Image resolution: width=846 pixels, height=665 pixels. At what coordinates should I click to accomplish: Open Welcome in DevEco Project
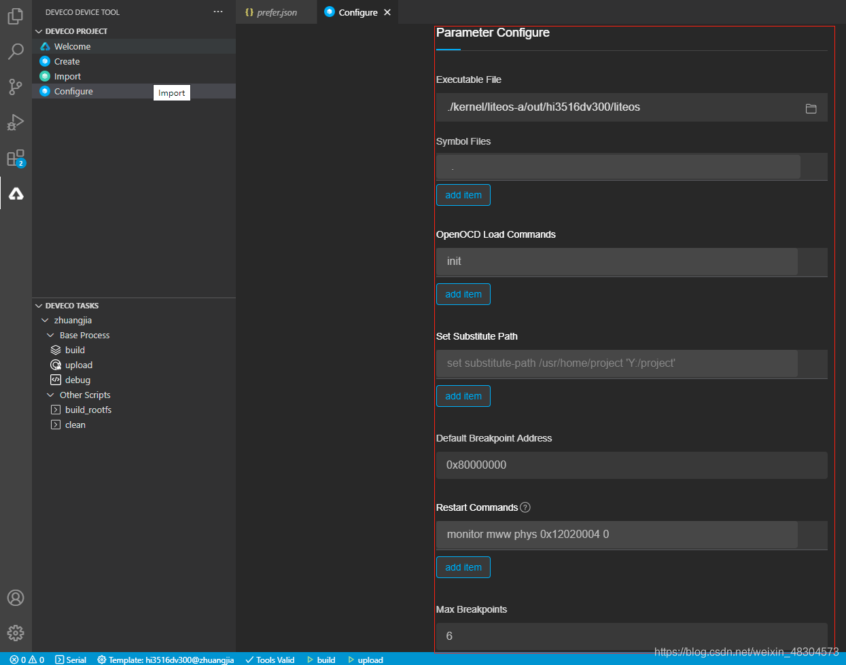(72, 46)
